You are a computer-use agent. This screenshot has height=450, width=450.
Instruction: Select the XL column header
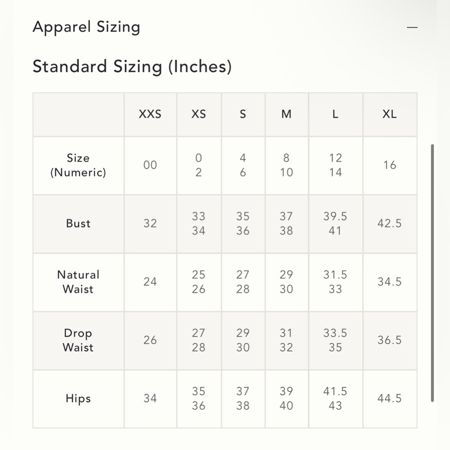tap(389, 114)
